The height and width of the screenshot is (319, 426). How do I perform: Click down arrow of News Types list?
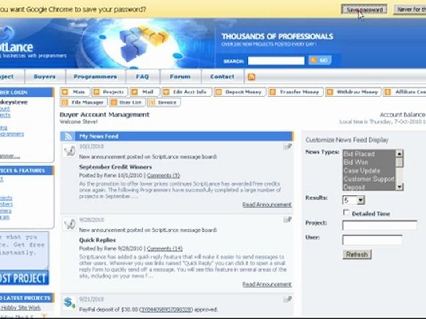click(399, 187)
